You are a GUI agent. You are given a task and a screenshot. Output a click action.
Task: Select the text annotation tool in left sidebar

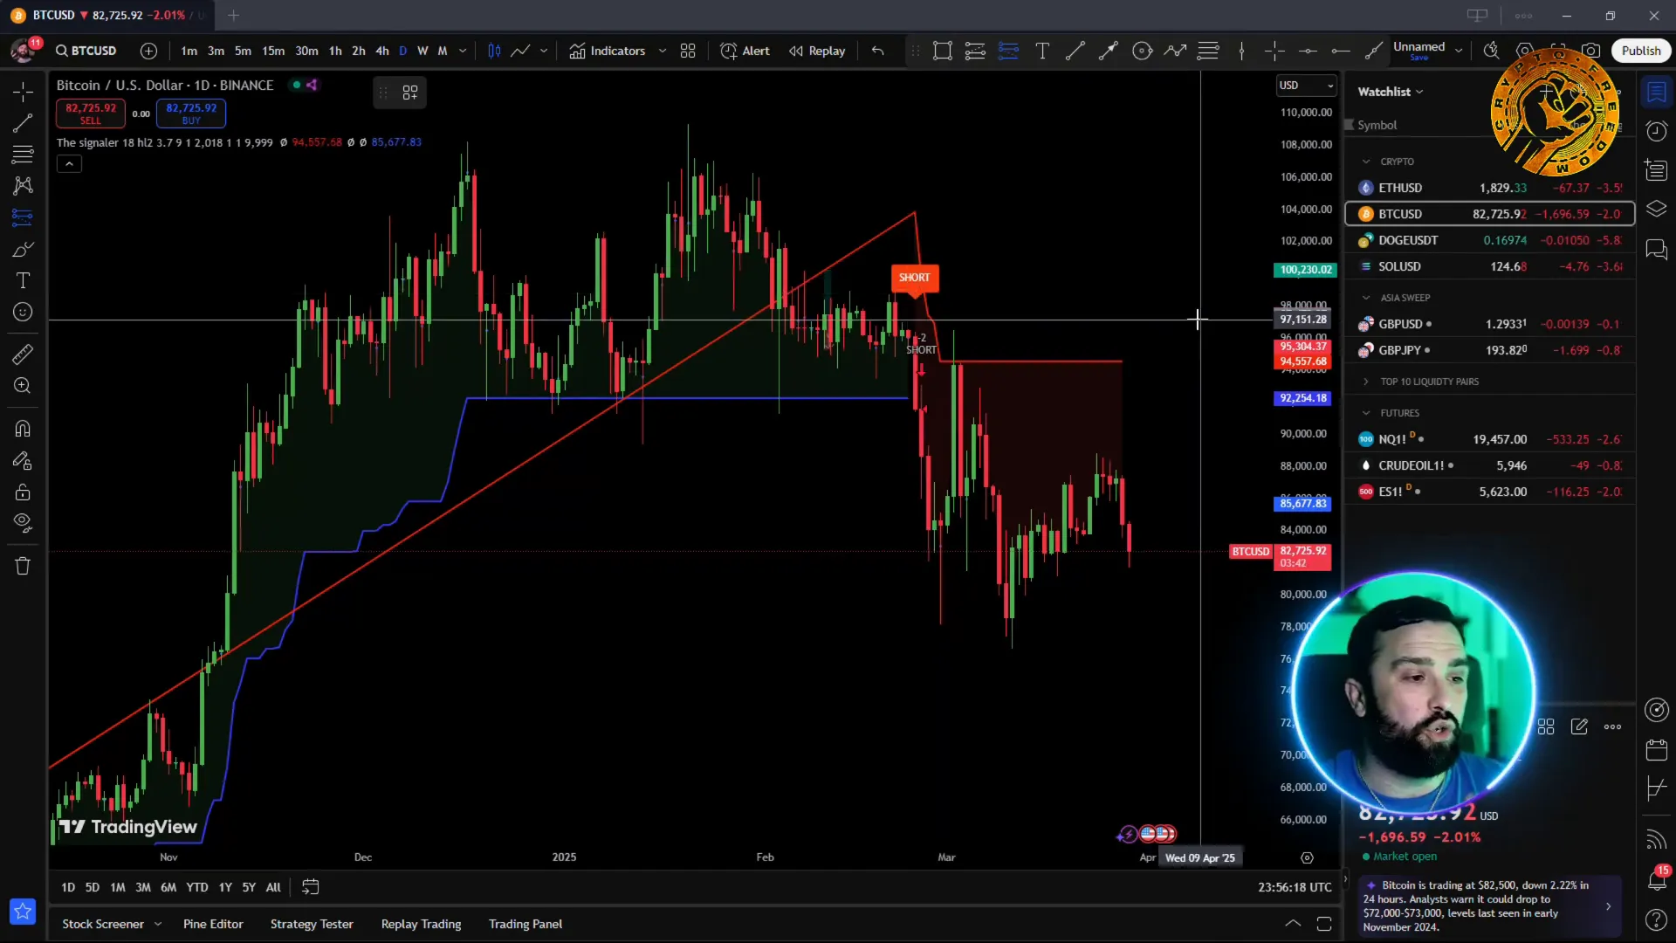click(23, 280)
